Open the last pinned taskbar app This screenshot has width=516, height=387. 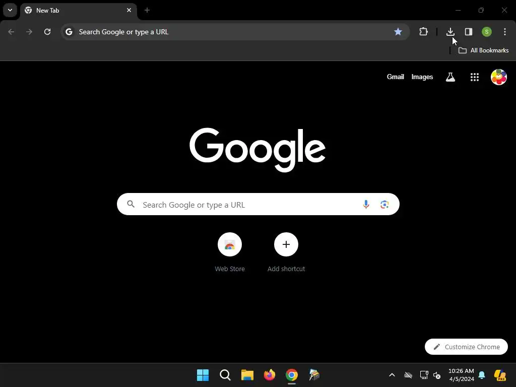314,375
